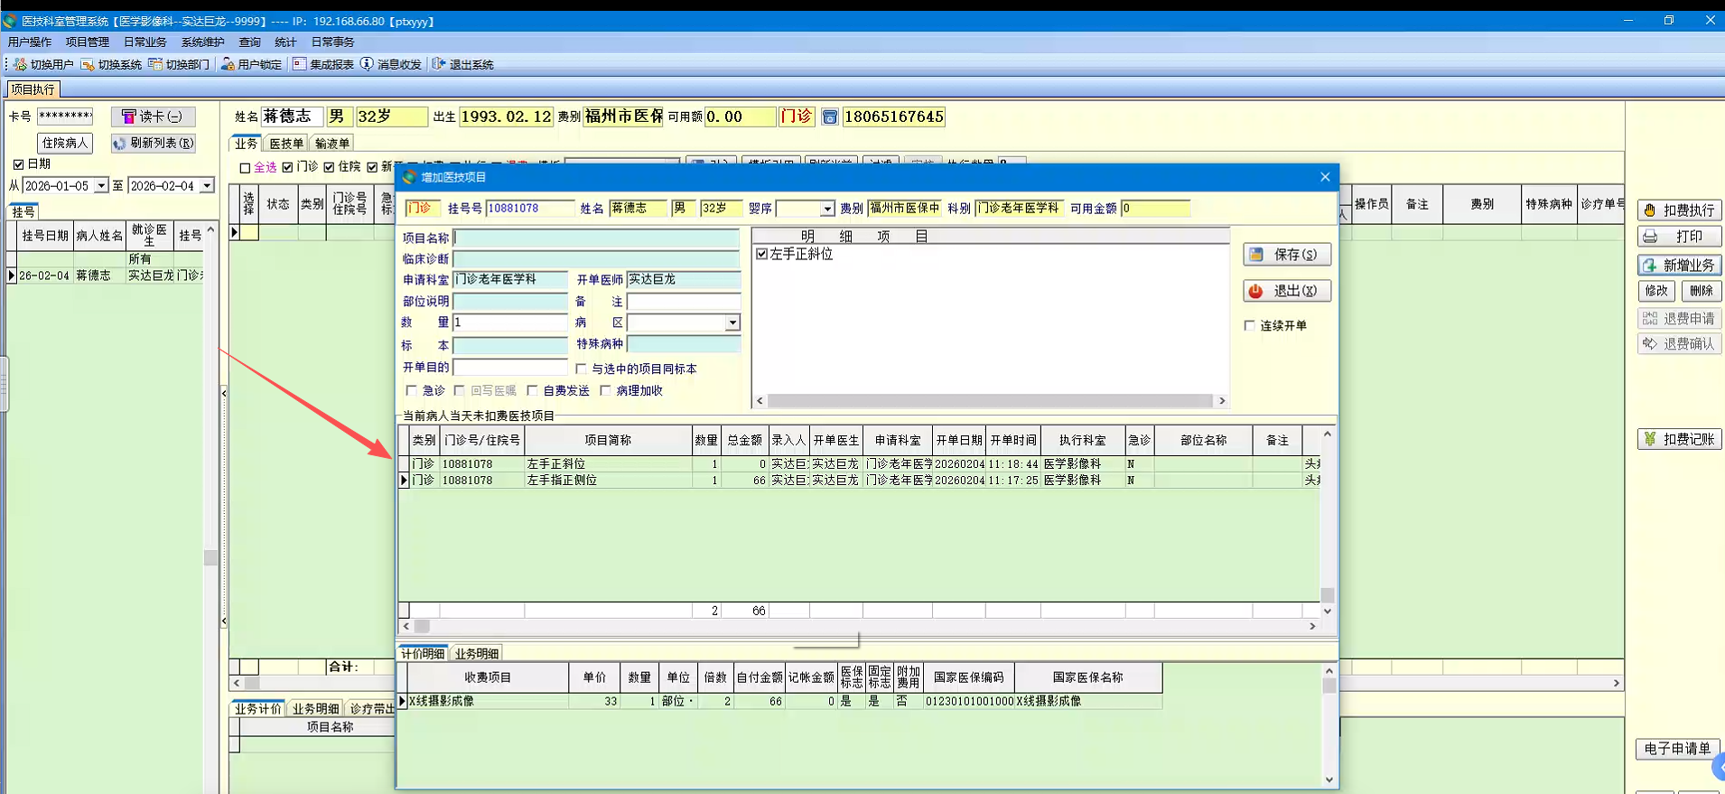
Task: Open the 系统维护 menu
Action: pyautogui.click(x=203, y=42)
